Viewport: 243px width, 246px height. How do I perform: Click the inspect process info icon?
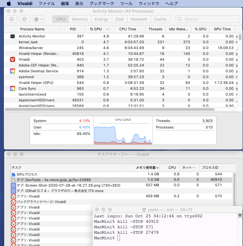24,19
